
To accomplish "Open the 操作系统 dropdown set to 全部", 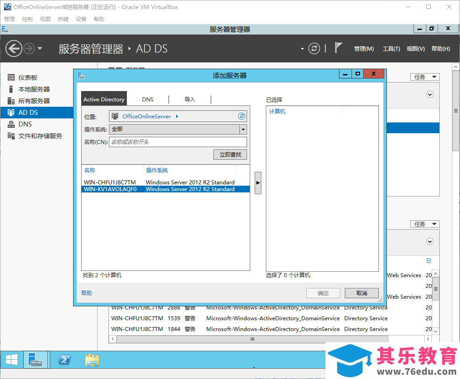I will pos(178,129).
